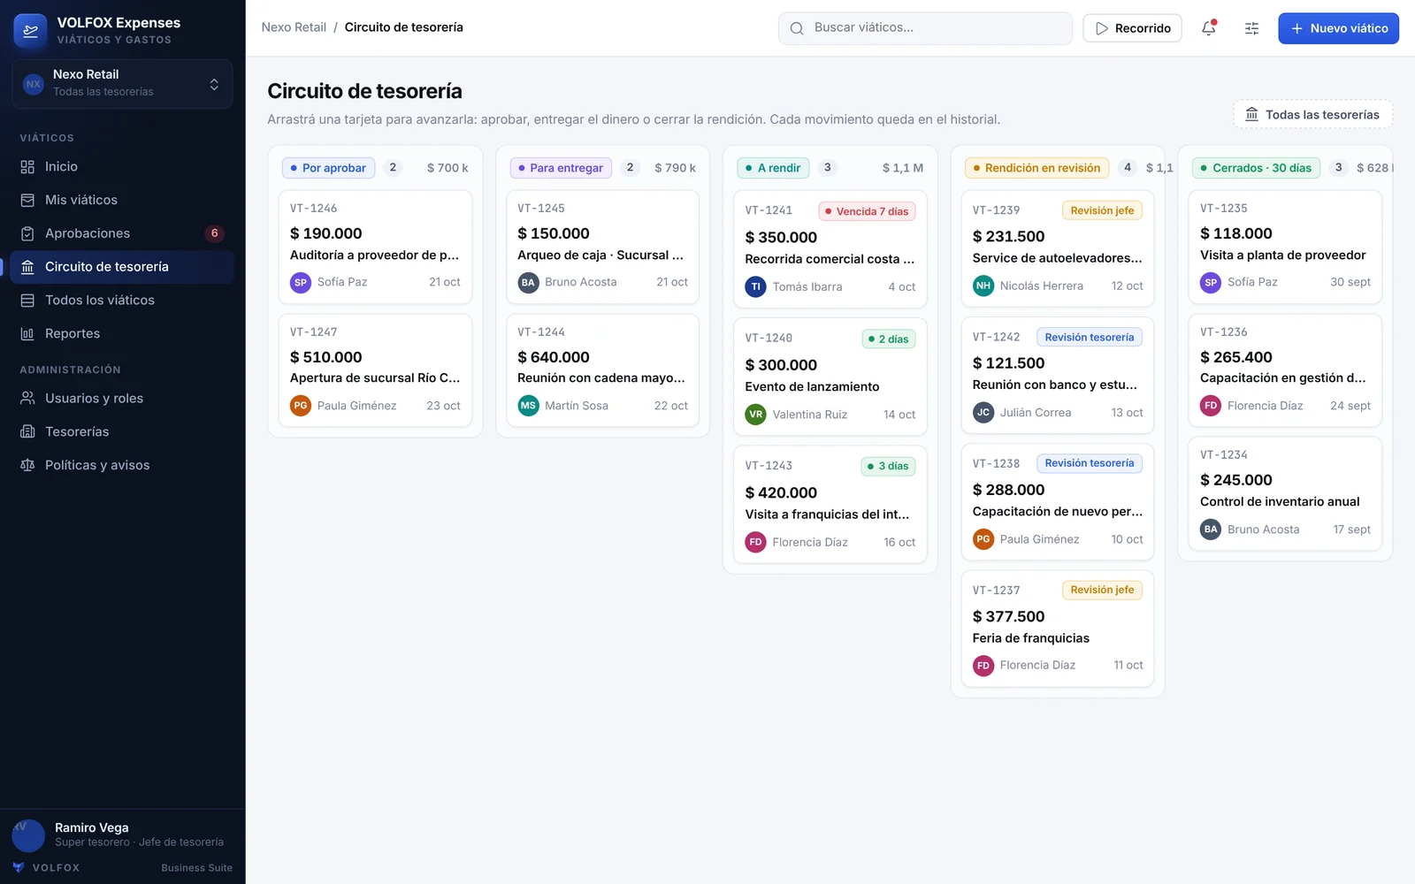
Task: Open Todos los viáticos in the sidebar
Action: pyautogui.click(x=122, y=301)
